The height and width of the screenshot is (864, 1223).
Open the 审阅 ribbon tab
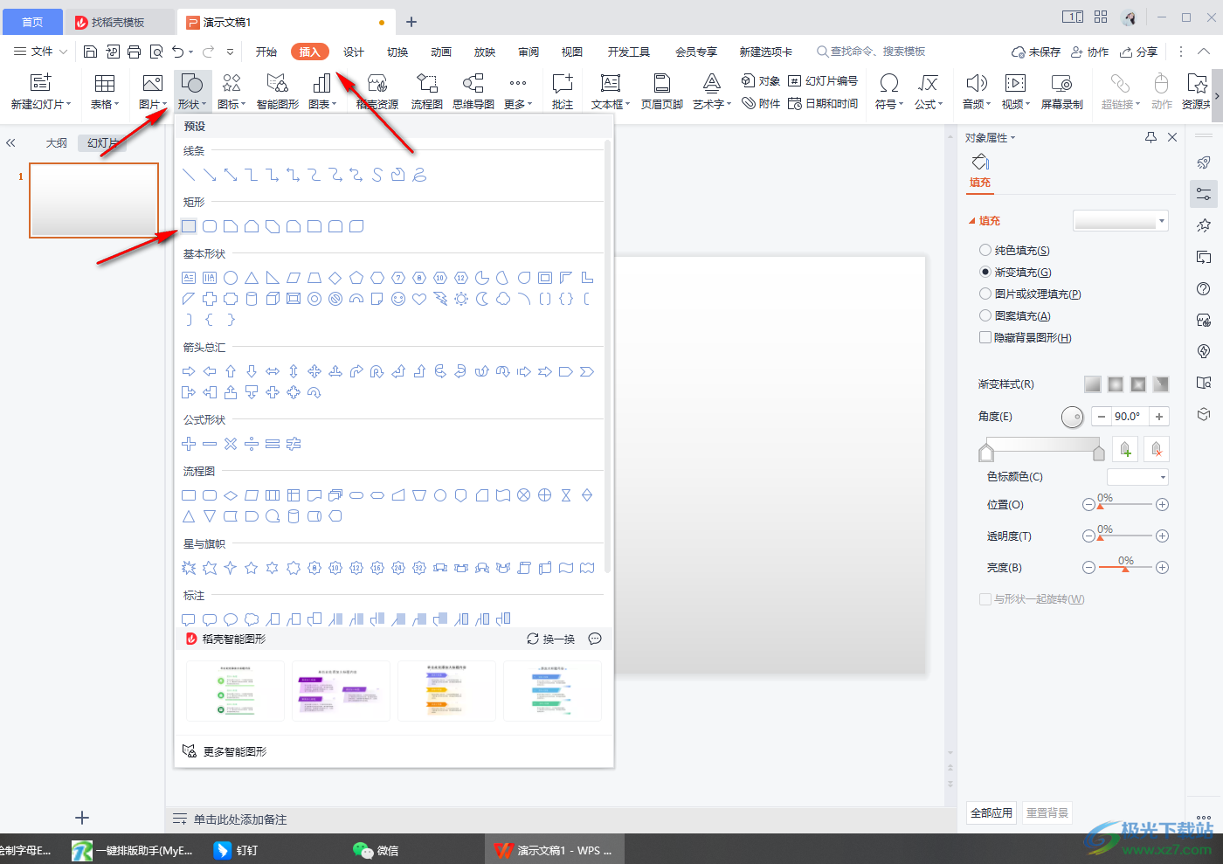coord(529,52)
